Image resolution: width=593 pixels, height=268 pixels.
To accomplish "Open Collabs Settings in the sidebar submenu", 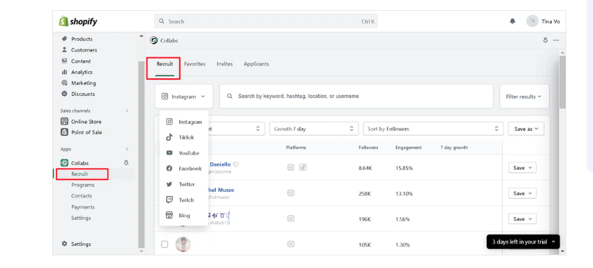I will pos(81,218).
